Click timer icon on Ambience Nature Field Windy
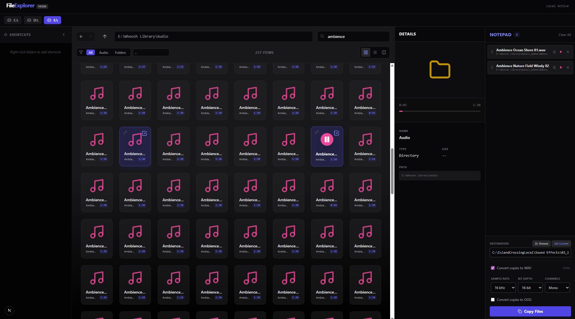The image size is (575, 319). coord(554,67)
